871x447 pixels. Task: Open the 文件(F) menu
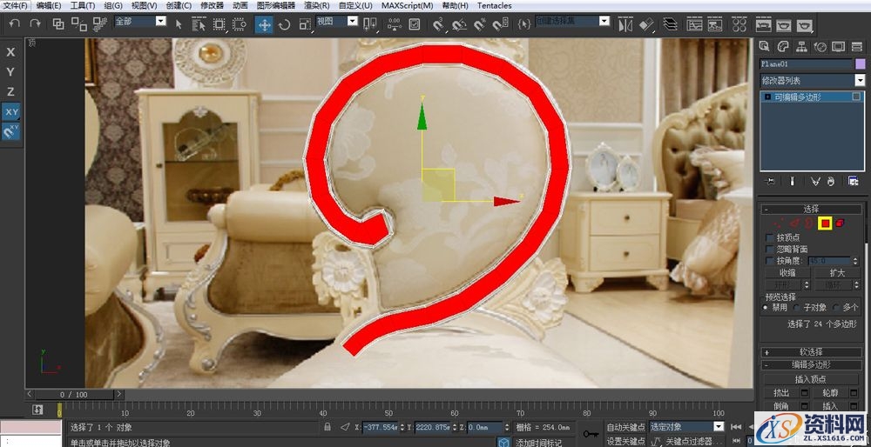(x=16, y=5)
